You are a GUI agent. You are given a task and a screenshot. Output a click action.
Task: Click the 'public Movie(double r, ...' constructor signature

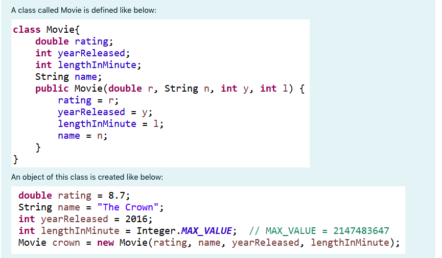coord(170,89)
